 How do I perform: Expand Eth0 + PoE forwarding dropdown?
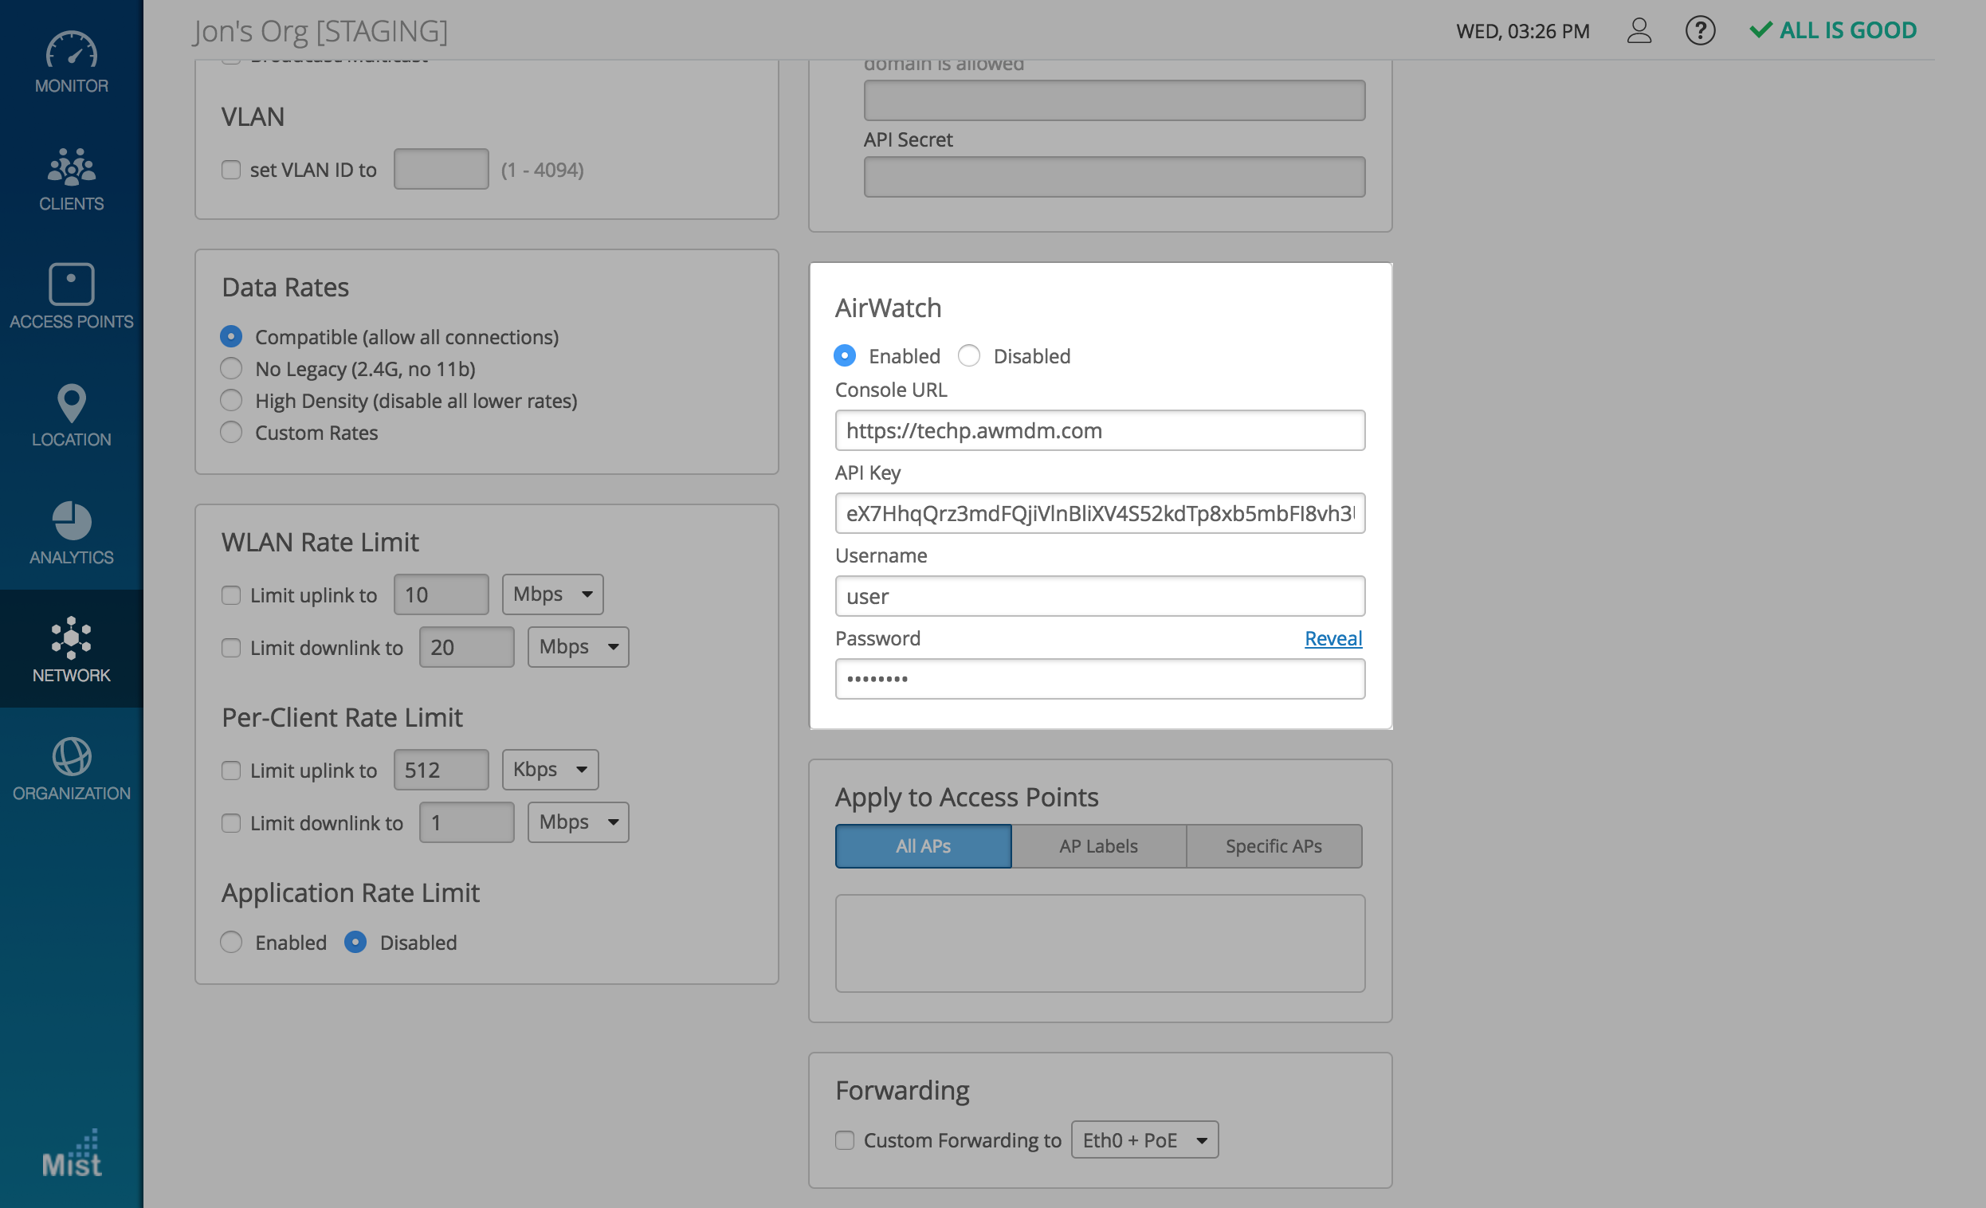pos(1144,1140)
